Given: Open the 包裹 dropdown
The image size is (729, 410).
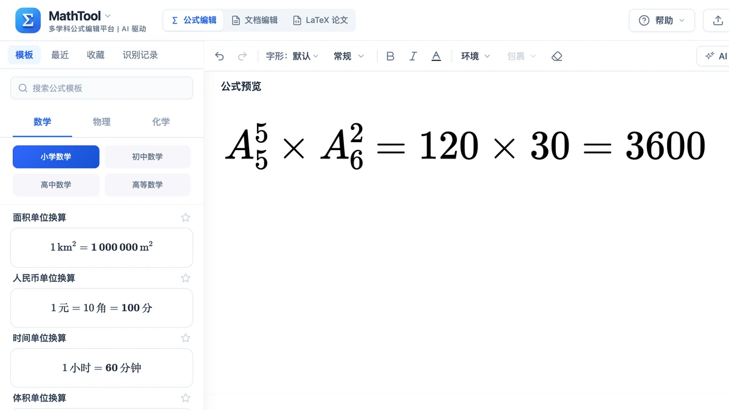Looking at the screenshot, I should click(522, 56).
